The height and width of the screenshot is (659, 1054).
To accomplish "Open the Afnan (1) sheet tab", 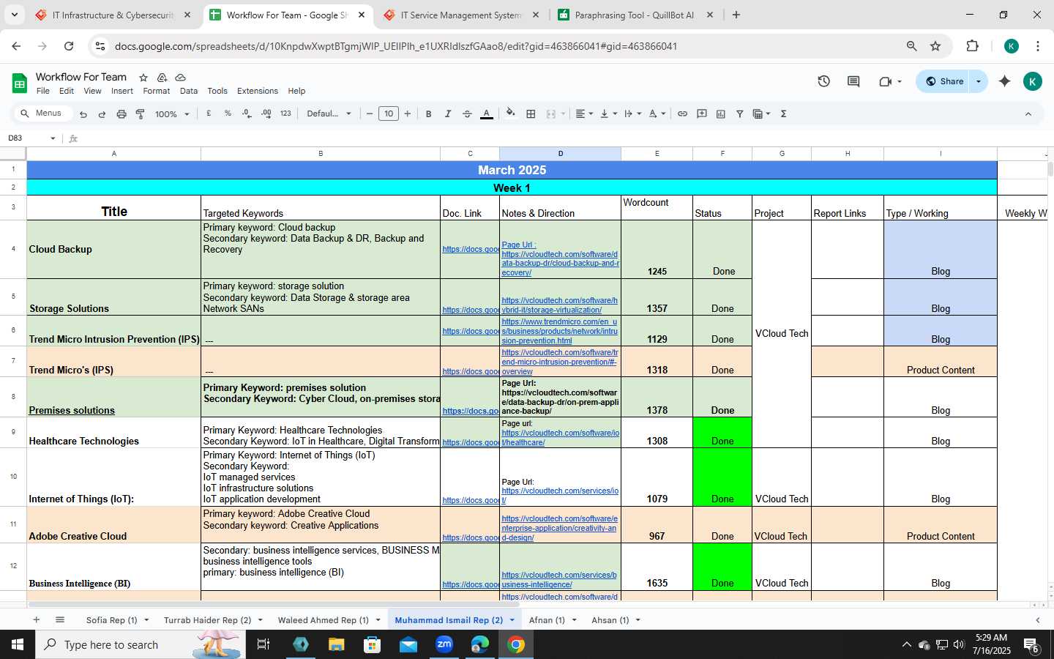I will (547, 620).
